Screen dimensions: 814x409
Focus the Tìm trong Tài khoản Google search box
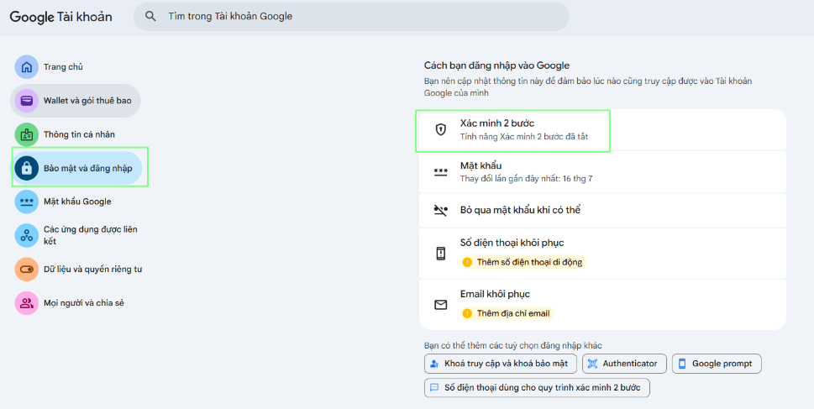tap(351, 17)
